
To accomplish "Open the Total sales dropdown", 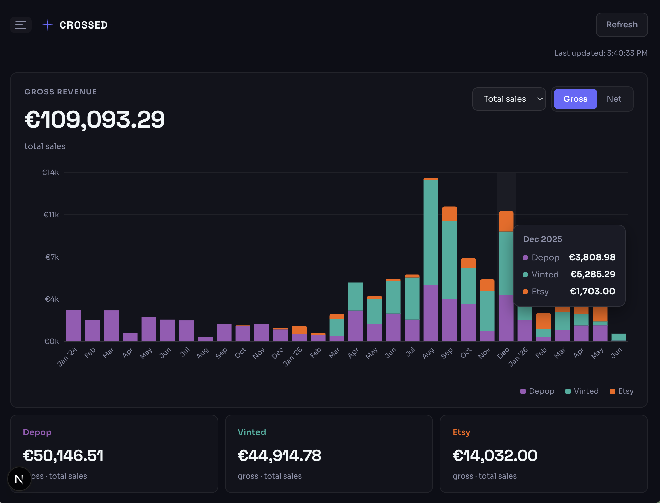I will coord(509,99).
